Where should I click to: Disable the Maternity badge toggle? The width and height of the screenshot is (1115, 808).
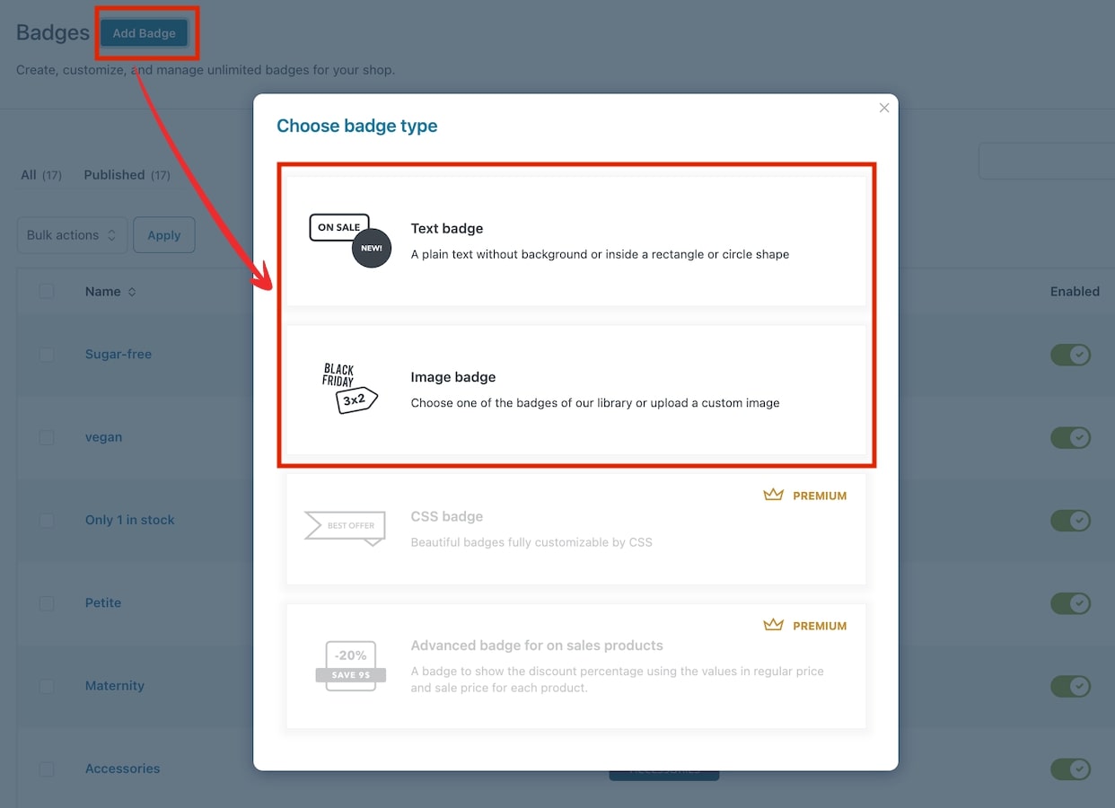1071,686
